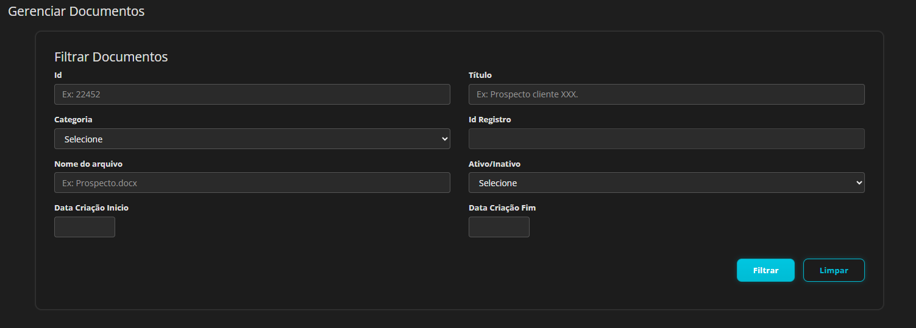The image size is (916, 328).
Task: Click the "Data Criação Fim" label
Action: tap(502, 208)
